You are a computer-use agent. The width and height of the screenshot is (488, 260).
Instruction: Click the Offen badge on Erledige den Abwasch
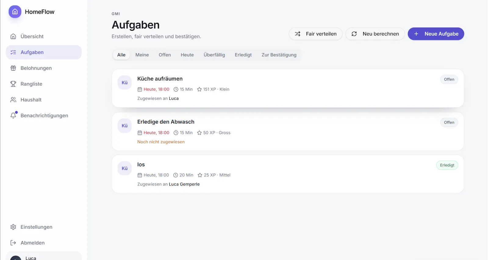coord(449,123)
